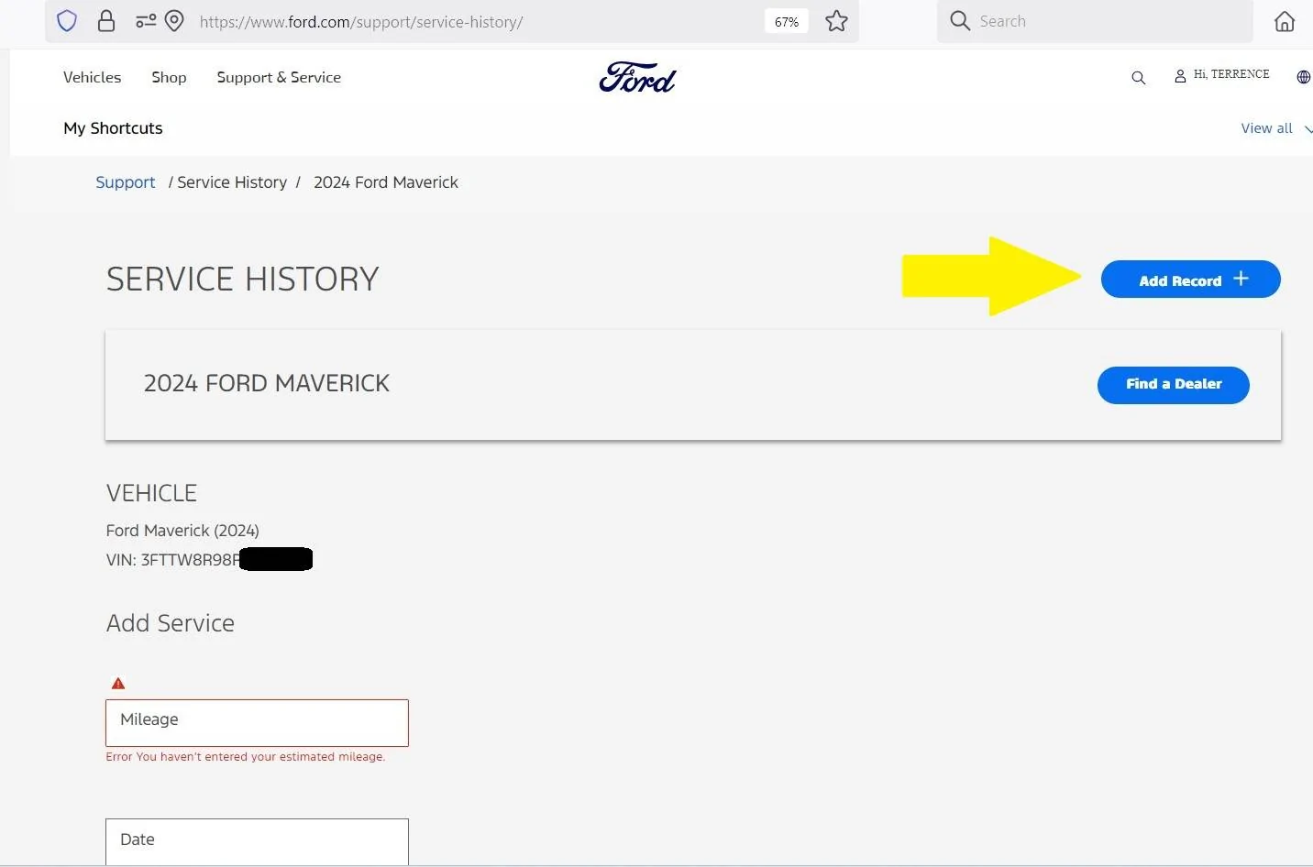
Task: Click the Ford logo
Action: click(637, 78)
